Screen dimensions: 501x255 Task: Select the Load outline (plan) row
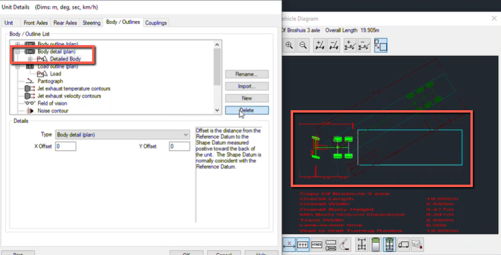(x=58, y=66)
